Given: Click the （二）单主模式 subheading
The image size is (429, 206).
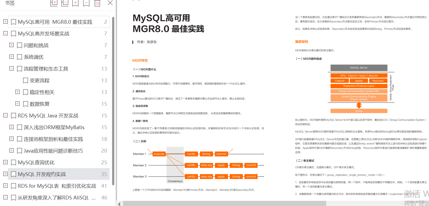Looking at the screenshot, I should (305, 161).
